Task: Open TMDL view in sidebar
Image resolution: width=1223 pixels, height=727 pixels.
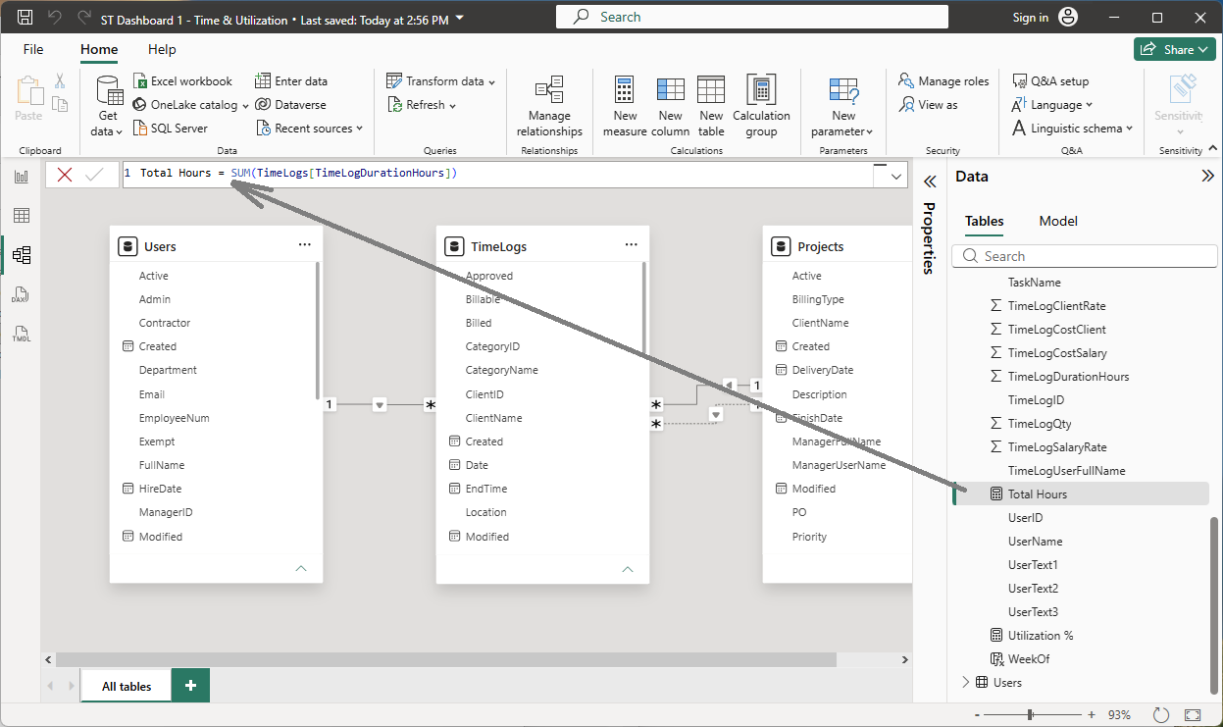Action: click(22, 334)
